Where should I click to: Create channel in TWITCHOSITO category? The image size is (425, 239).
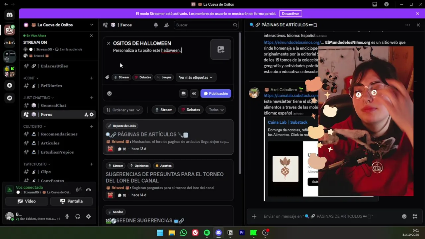coord(92,164)
